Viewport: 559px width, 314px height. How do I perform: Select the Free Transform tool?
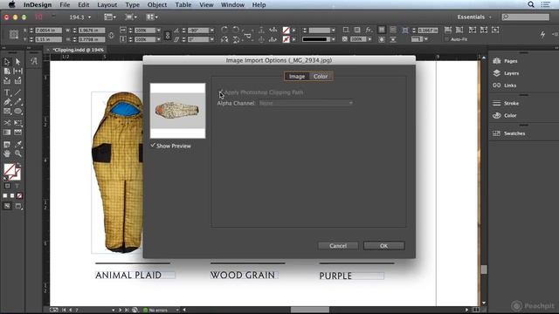(x=17, y=123)
